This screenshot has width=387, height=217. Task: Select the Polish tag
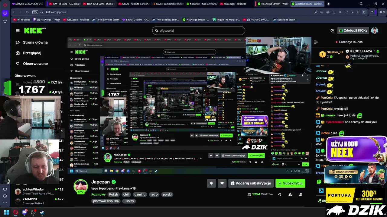114,194
